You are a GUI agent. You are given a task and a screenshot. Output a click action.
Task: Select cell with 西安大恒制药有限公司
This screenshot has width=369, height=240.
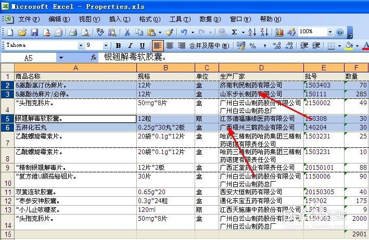(x=261, y=192)
